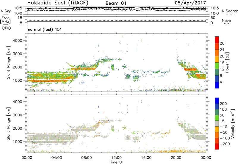This screenshot has height=164, width=238.
Task: Select the 'Beam 01' label
Action: click(116, 3)
